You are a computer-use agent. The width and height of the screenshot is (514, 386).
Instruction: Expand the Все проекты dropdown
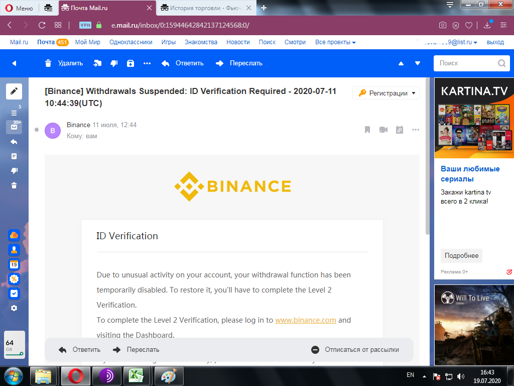pos(335,42)
